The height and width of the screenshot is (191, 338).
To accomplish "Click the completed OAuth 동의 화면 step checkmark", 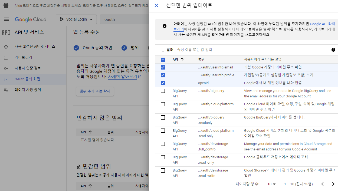I will pyautogui.click(x=76, y=48).
